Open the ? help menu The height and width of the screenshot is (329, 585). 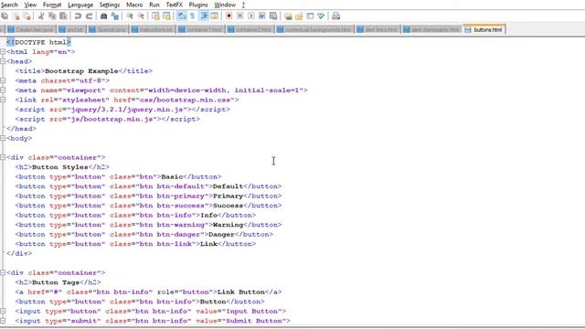pos(243,5)
